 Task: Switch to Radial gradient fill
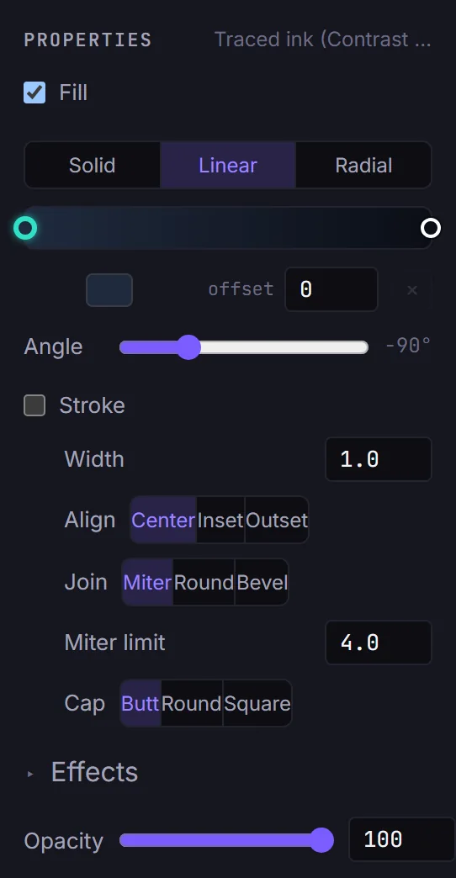(363, 165)
